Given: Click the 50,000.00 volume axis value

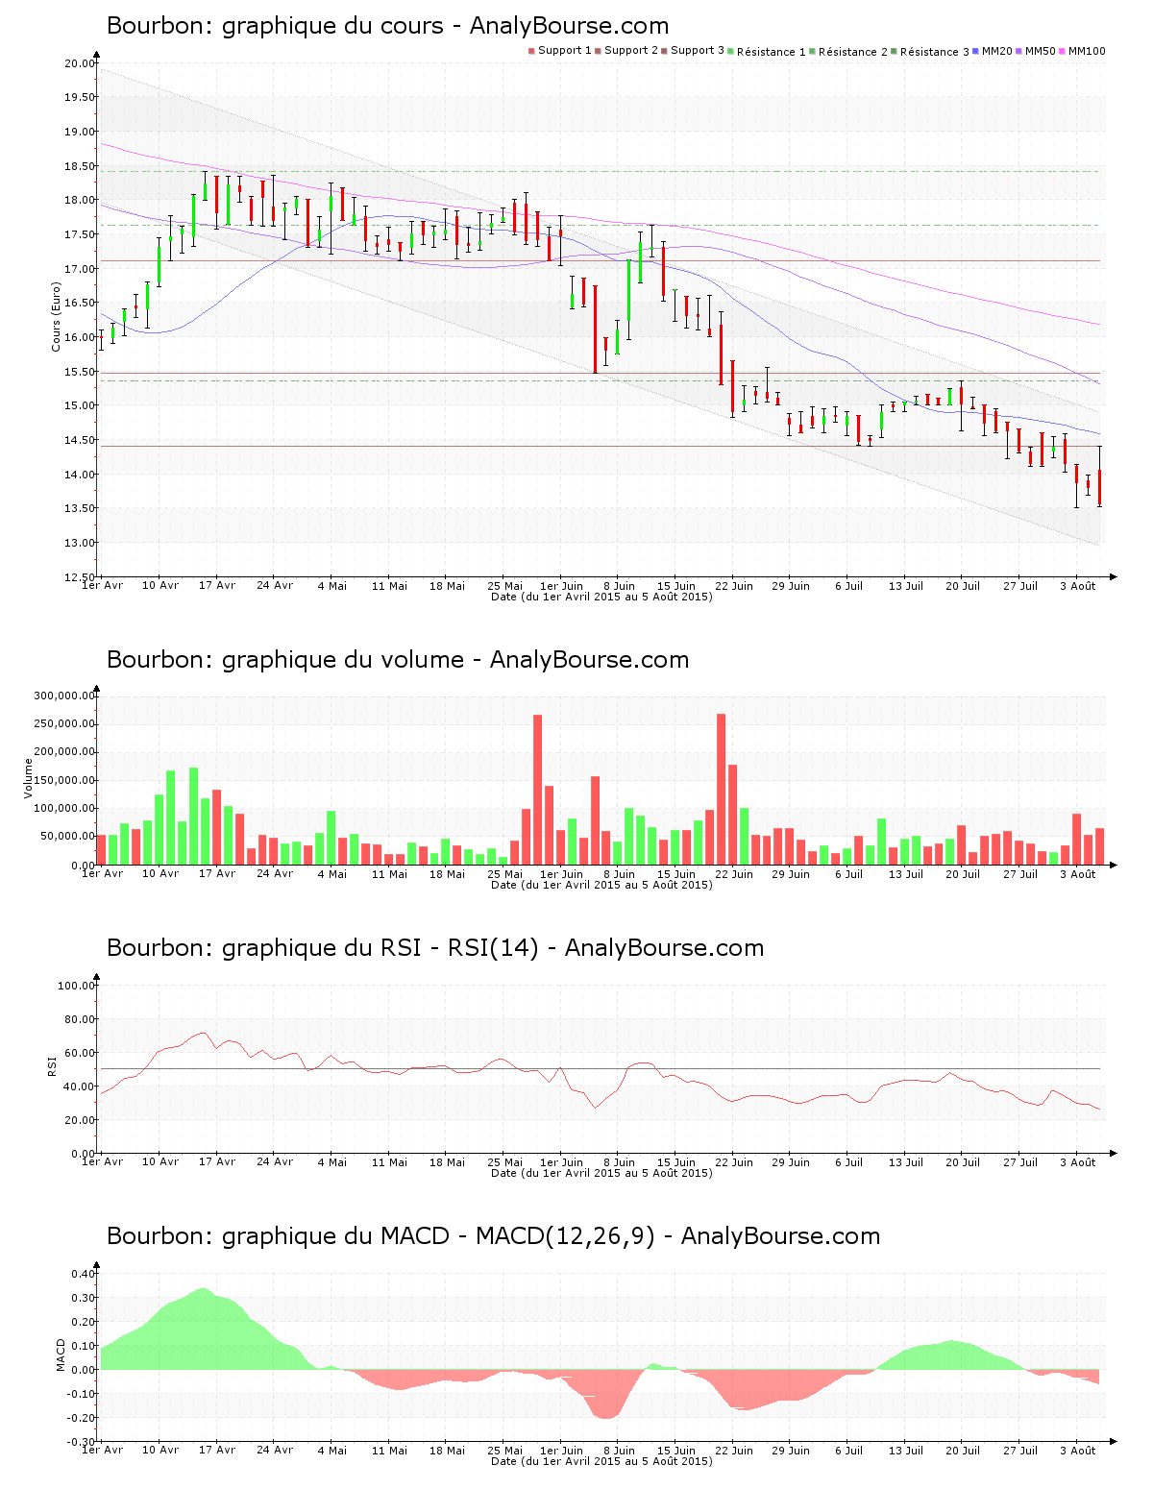Looking at the screenshot, I should click(x=67, y=838).
